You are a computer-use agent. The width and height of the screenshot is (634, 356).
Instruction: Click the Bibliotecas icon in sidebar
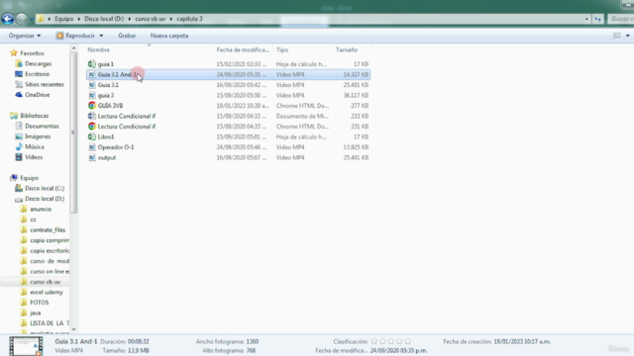coord(14,116)
